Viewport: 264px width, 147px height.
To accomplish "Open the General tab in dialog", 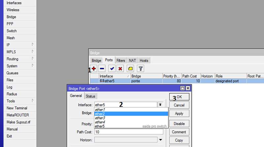I will 76,96.
